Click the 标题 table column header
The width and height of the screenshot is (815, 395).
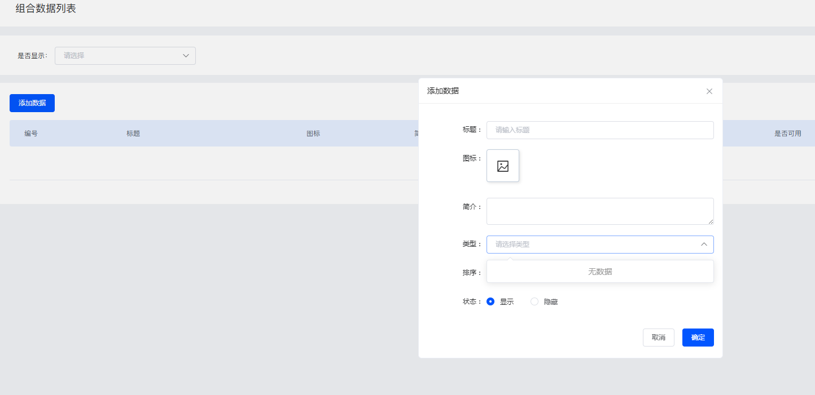(x=133, y=134)
